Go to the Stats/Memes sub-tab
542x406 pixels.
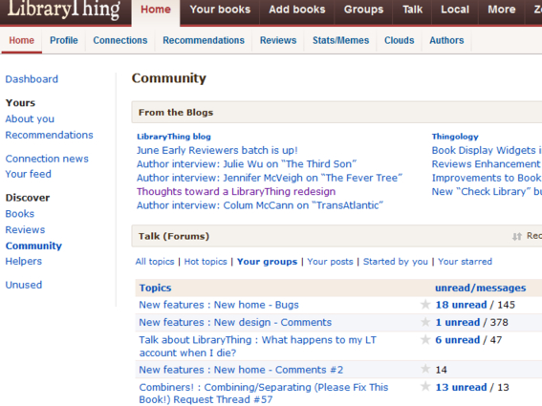pyautogui.click(x=341, y=40)
